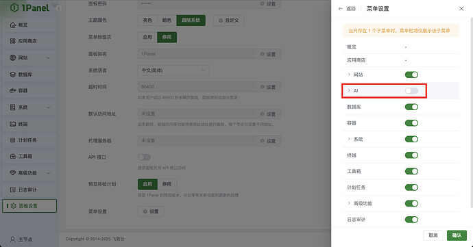Toggle the 容器 menu switch
The height and width of the screenshot is (247, 473).
click(411, 123)
